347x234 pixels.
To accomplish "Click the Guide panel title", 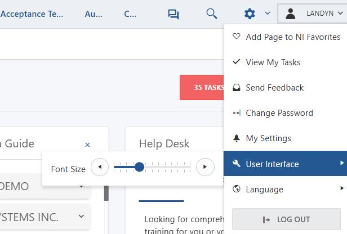I will coord(17,143).
